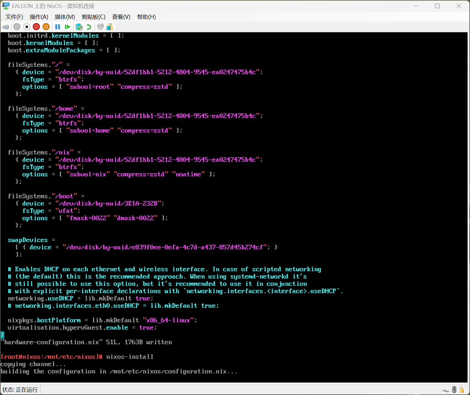Viewport: 470px width, 395px height.
Task: Save the VM state with the orange icon
Action: click(x=46, y=27)
